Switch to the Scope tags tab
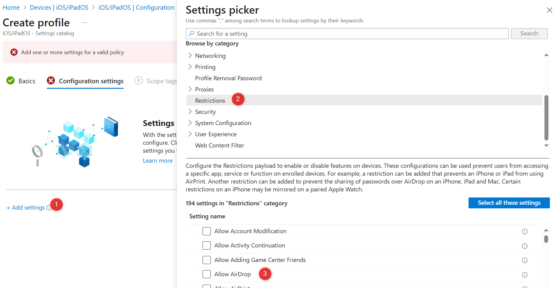The image size is (556, 288). tap(161, 81)
